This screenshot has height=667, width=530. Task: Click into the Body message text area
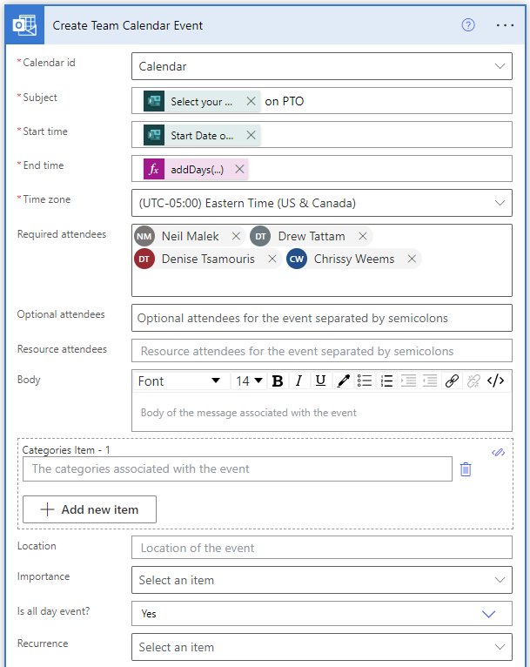tap(322, 412)
